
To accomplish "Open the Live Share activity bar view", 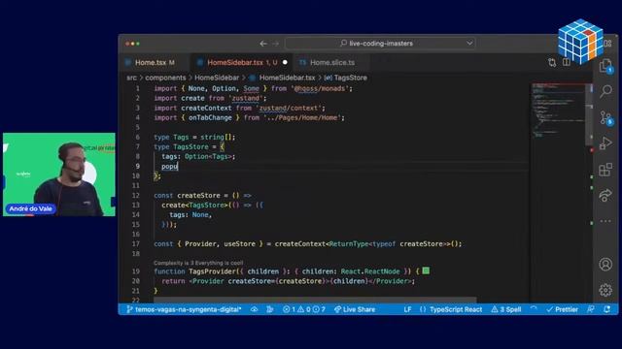I will (605, 196).
